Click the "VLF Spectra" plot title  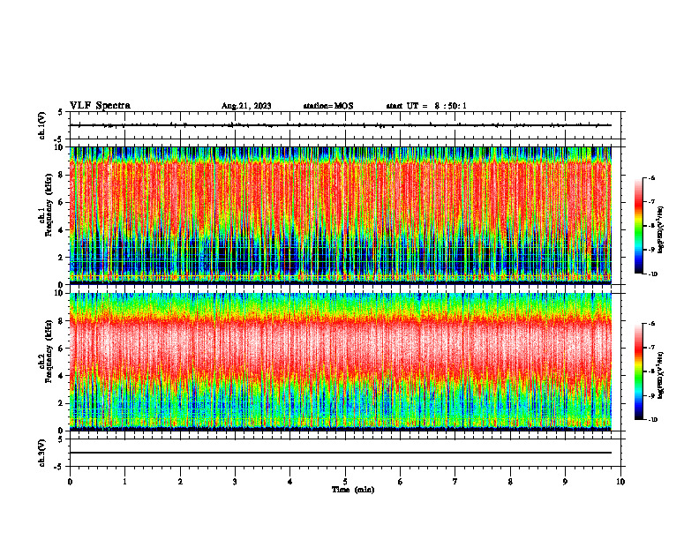pos(100,106)
